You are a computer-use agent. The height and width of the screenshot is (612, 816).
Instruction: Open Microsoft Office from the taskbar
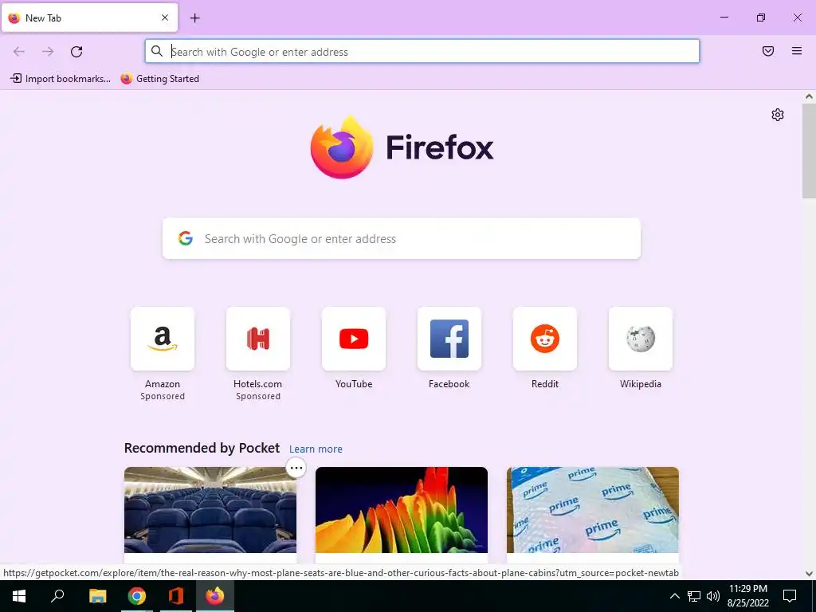(x=176, y=596)
